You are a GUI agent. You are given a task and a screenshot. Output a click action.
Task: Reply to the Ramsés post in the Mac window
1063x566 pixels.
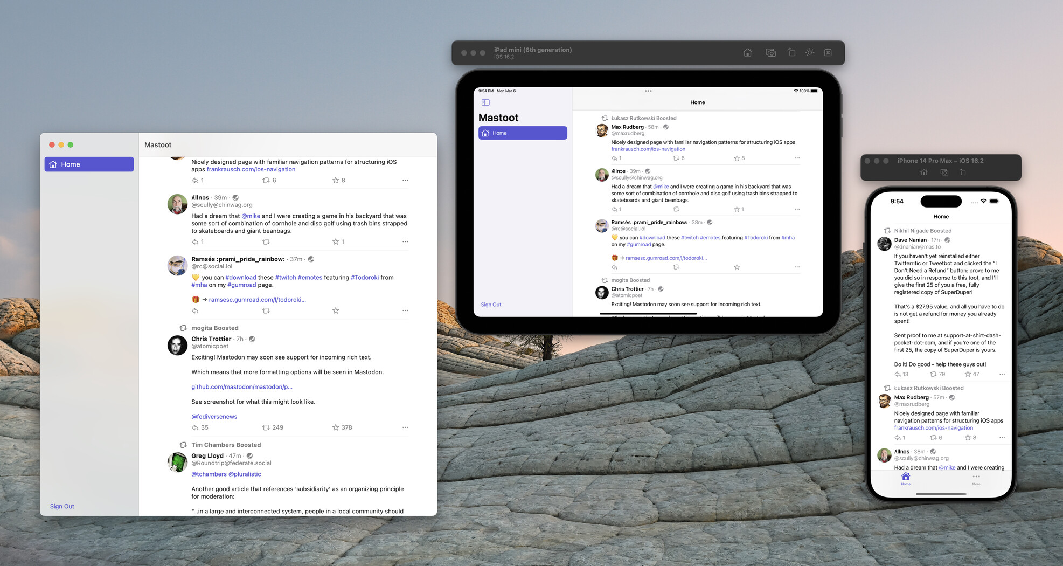click(195, 310)
